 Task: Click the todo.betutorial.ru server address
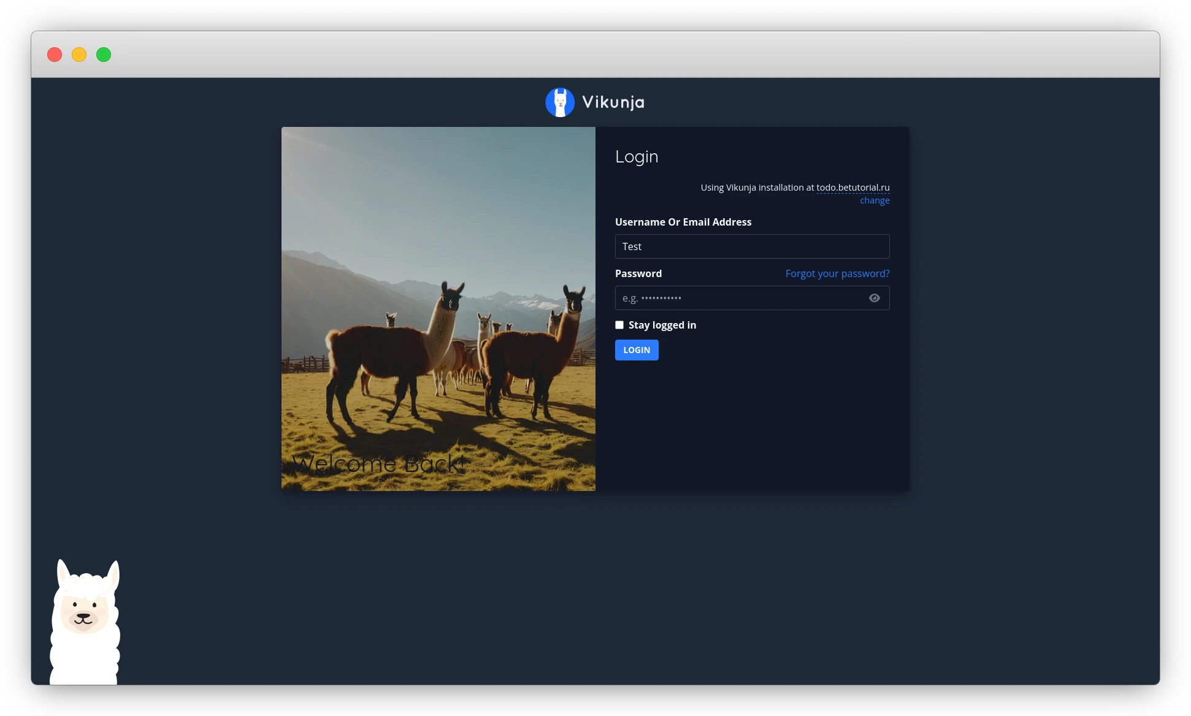852,188
